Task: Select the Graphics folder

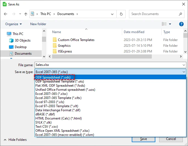Action: coord(64,45)
